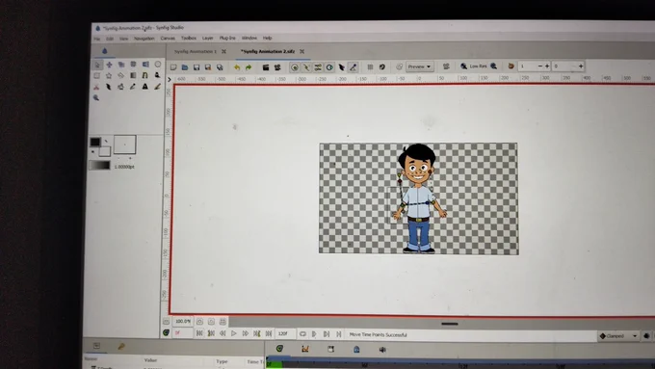Decrease low-res pixel size icon

[x=463, y=66]
